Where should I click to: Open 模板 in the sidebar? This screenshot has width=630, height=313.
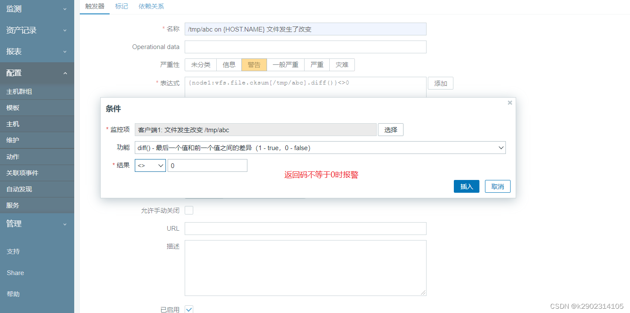click(x=37, y=108)
